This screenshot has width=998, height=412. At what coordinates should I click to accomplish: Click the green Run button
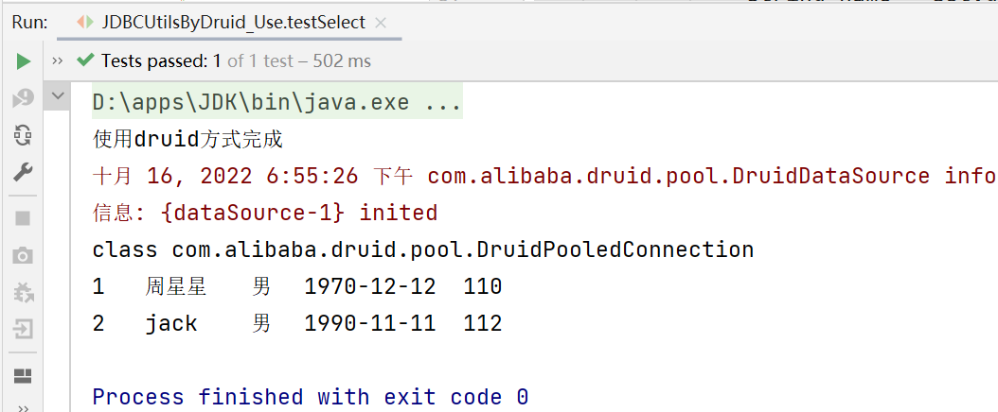pyautogui.click(x=23, y=61)
